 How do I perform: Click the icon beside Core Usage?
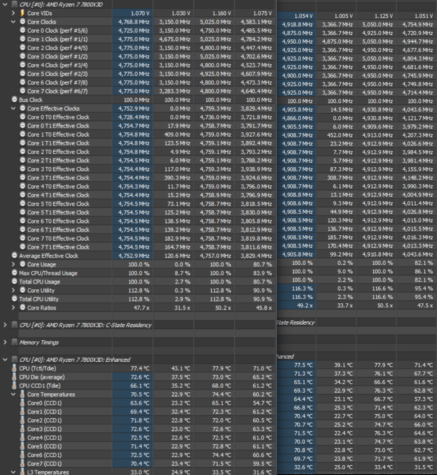point(22,264)
